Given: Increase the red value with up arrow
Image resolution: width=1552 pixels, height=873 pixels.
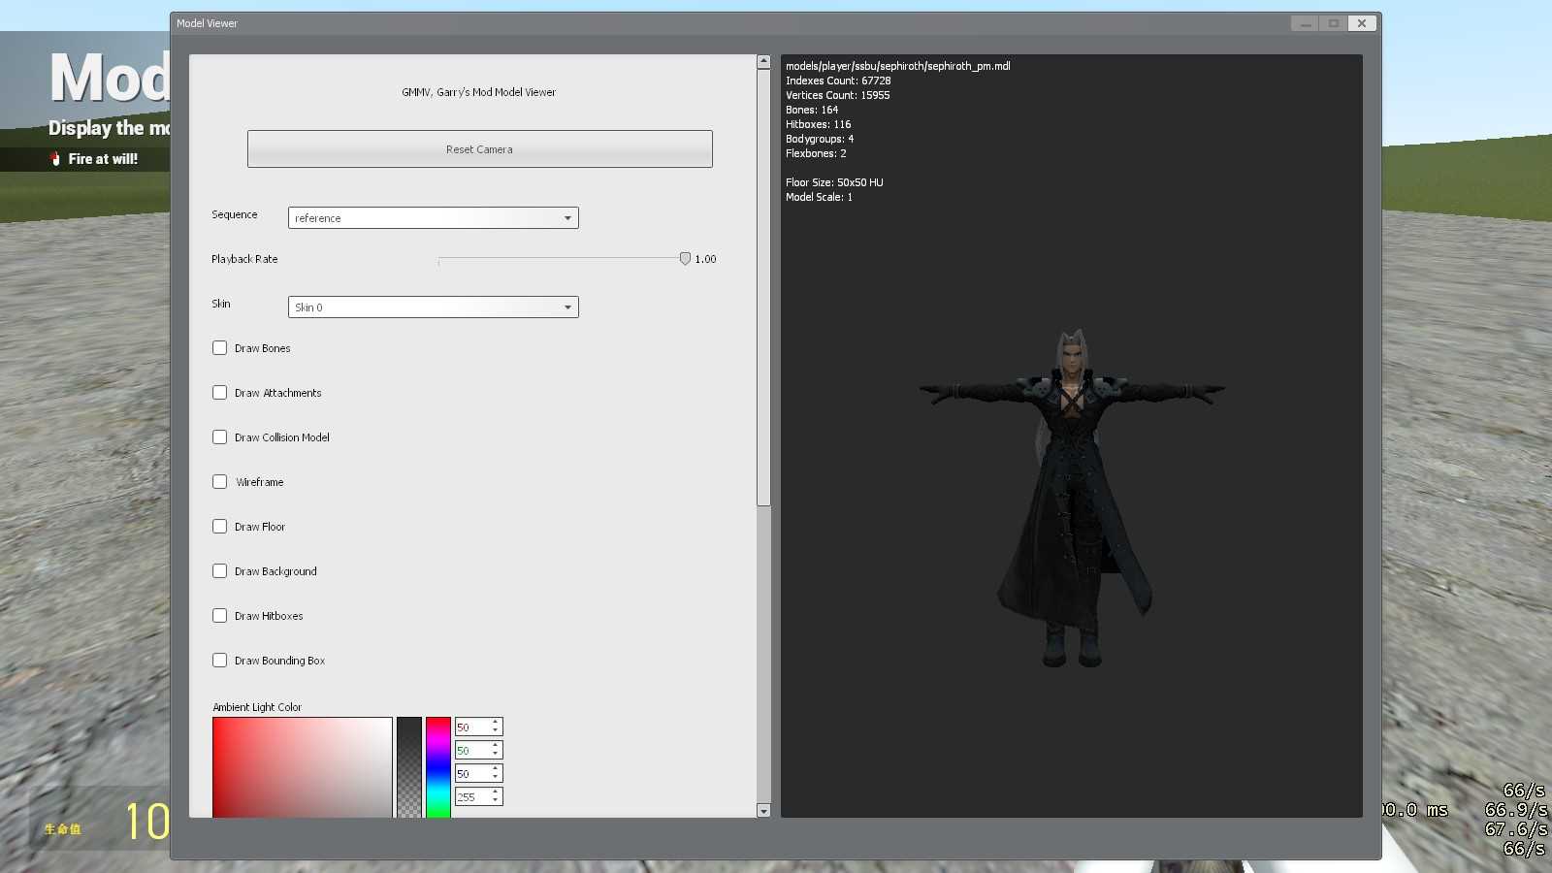Looking at the screenshot, I should 496,722.
